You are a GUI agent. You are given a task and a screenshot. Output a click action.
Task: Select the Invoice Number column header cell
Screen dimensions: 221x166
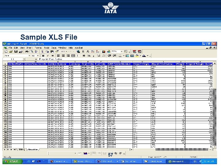coord(58,64)
